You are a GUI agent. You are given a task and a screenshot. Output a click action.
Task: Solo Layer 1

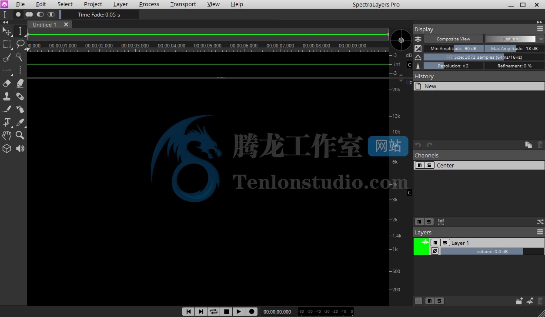click(445, 243)
